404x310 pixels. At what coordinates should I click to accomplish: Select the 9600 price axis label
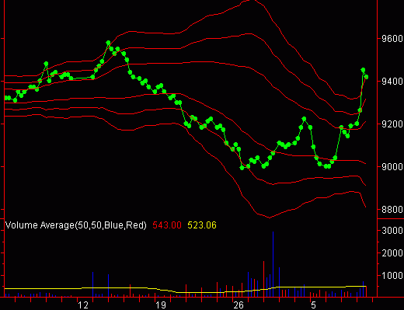coord(392,39)
